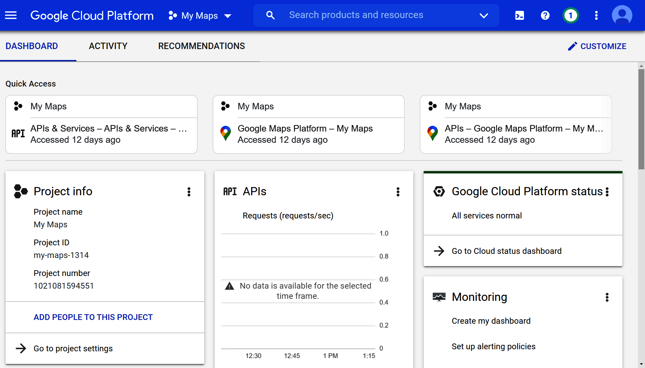Open the user account avatar

[622, 15]
